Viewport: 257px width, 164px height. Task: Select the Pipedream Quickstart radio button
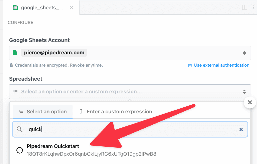coord(20,150)
